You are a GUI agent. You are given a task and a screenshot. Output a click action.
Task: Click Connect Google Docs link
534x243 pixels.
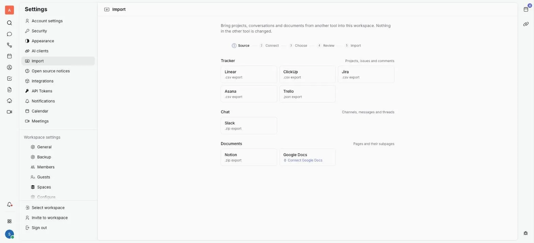303,160
